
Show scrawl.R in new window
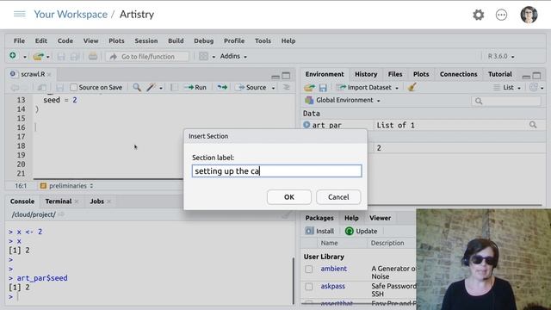pos(42,87)
